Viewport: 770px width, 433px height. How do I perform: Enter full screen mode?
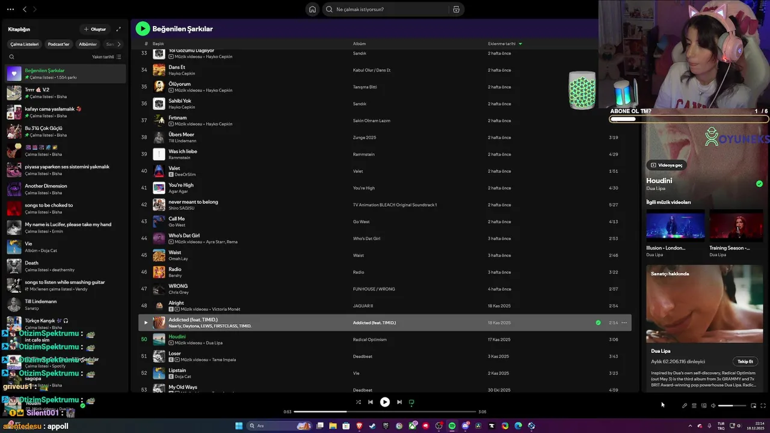[763, 405]
